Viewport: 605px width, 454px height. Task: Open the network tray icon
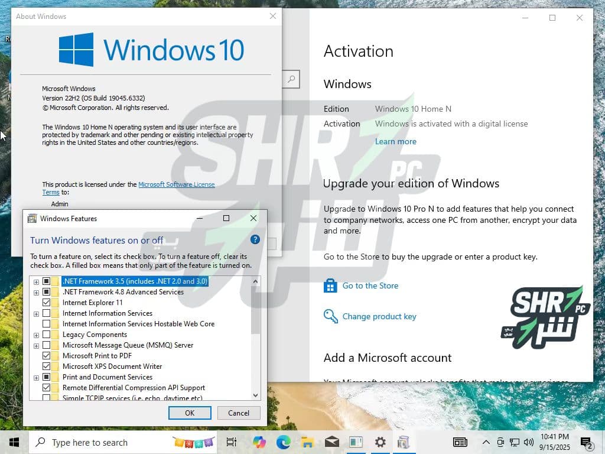[515, 442]
